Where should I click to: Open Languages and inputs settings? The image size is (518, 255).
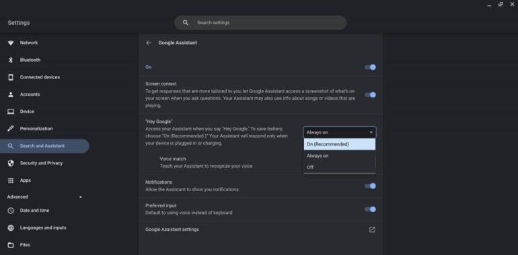tap(44, 227)
